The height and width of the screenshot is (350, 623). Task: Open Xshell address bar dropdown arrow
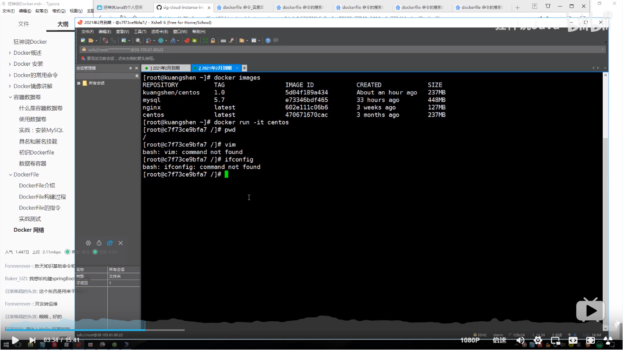point(603,49)
